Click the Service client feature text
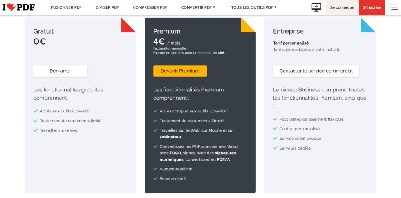This screenshot has height=198, width=401. point(173,178)
